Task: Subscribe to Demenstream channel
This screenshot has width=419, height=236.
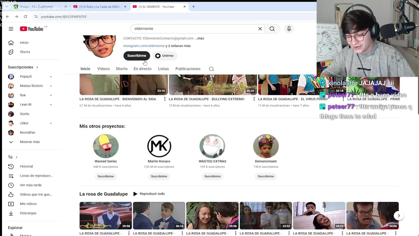Action: (266, 176)
